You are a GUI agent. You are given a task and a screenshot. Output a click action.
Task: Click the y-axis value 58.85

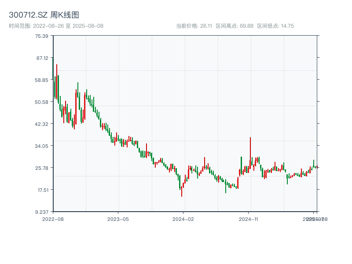point(41,80)
